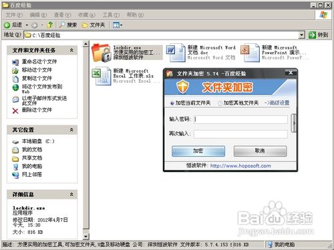Select the Excel worksheet file icon
This screenshot has height=250, width=334.
click(102, 76)
